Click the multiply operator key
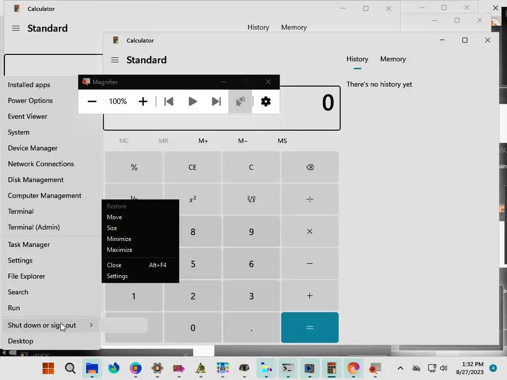The height and width of the screenshot is (380, 507). (x=310, y=232)
